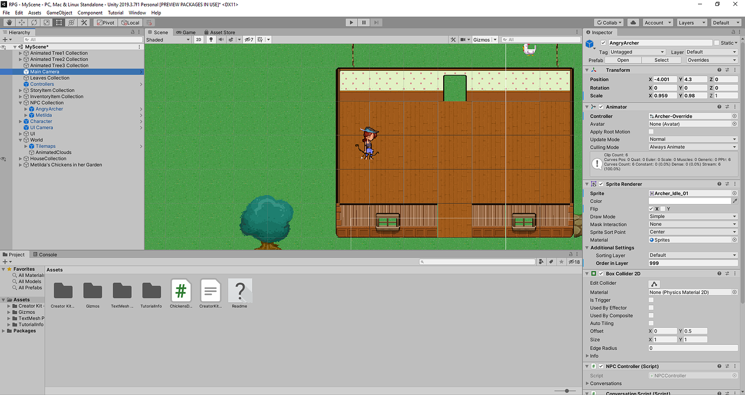
Task: Select the Hand tool in the toolbar
Action: tap(9, 22)
